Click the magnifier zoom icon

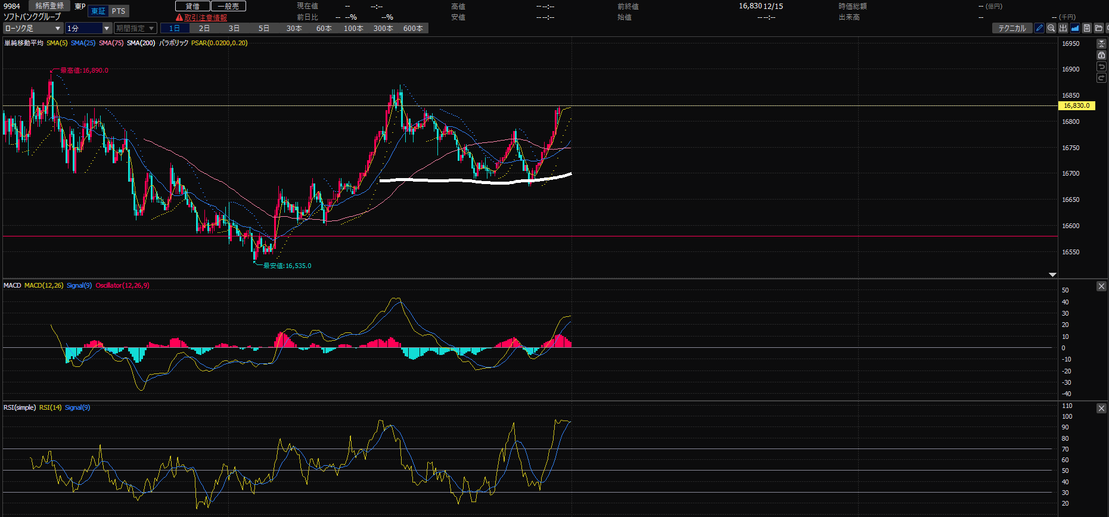tap(1051, 28)
